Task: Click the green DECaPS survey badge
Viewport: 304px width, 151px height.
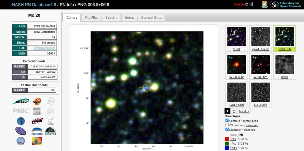Action: tap(50, 131)
